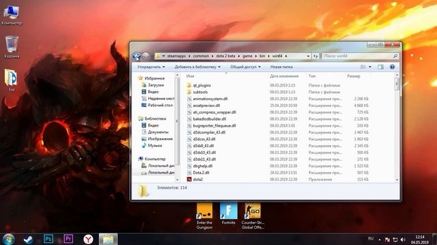Select the Exp folder on the desktop

[x=11, y=80]
